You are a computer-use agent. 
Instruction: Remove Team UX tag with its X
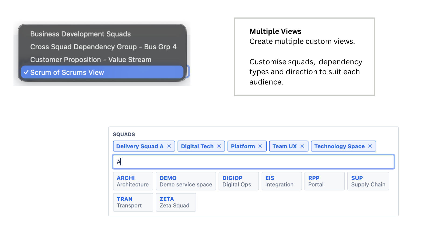(x=302, y=146)
